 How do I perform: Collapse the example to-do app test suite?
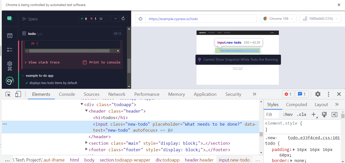pyautogui.click(x=23, y=75)
